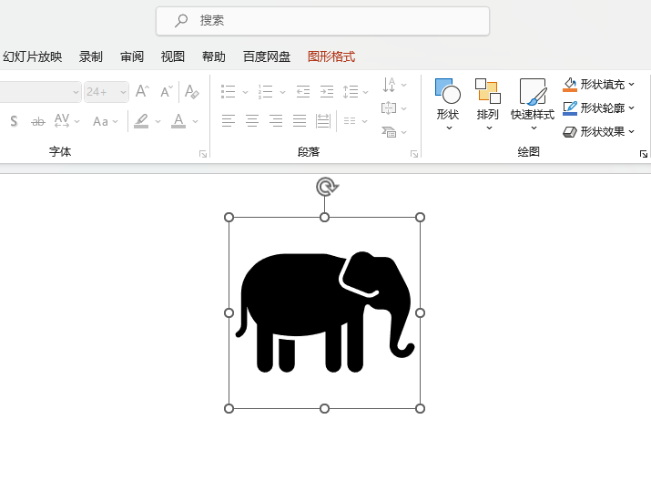Open 形状填充 shape fill menu
Viewport: 651px width, 481px height.
(x=598, y=85)
